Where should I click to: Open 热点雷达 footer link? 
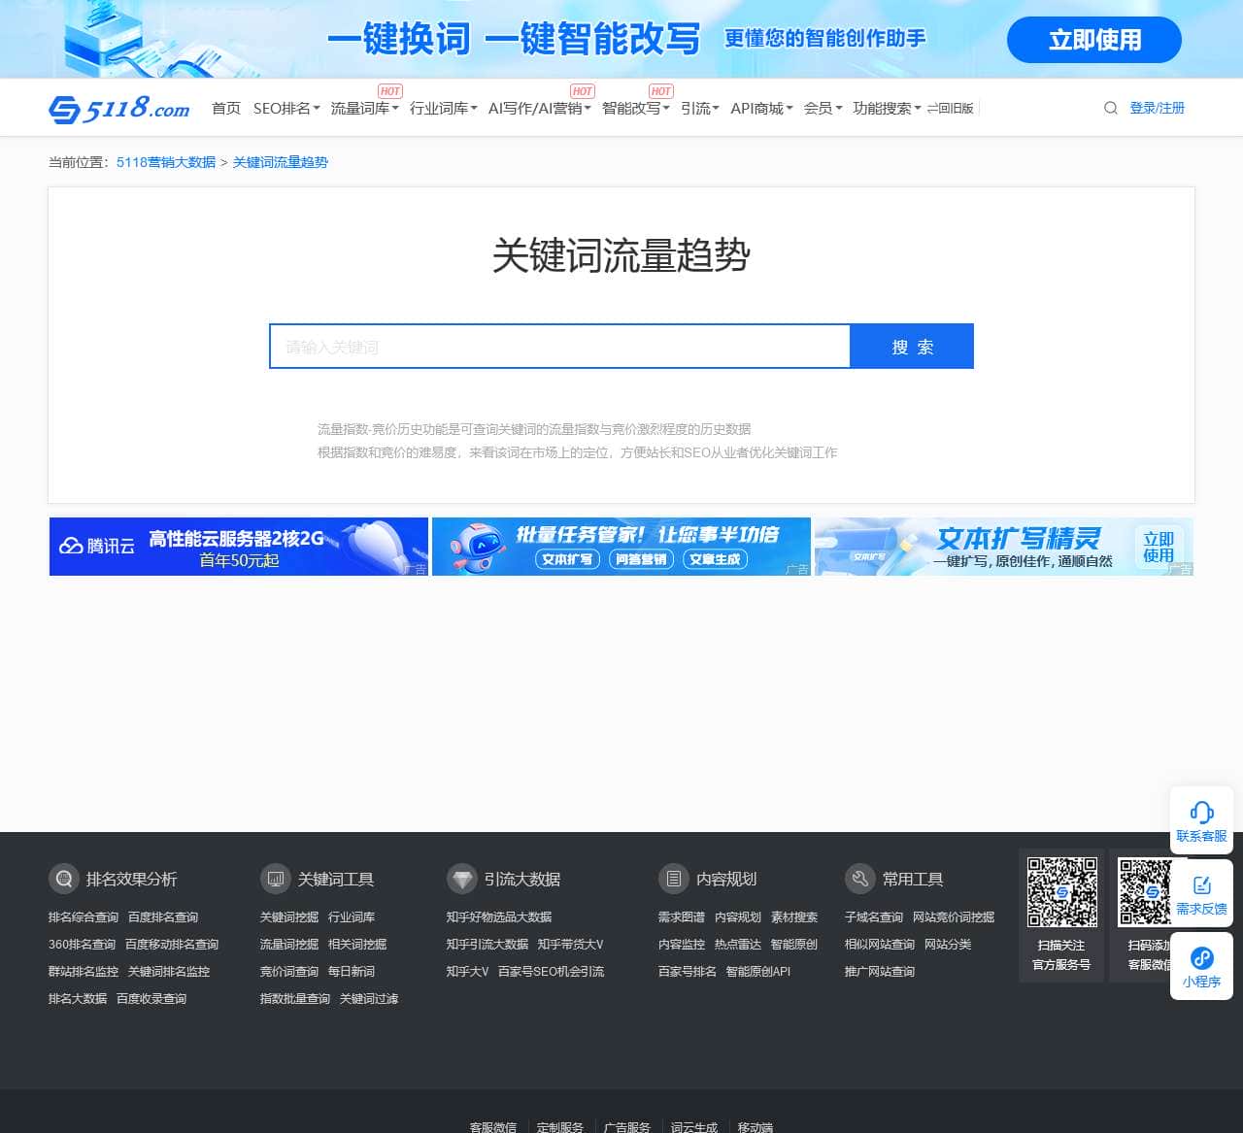point(738,945)
